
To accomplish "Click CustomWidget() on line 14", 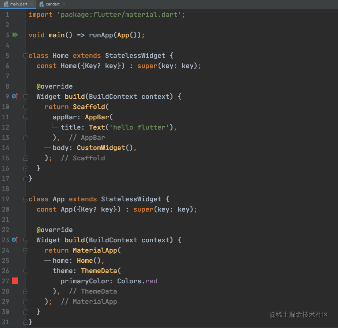I will click(105, 148).
